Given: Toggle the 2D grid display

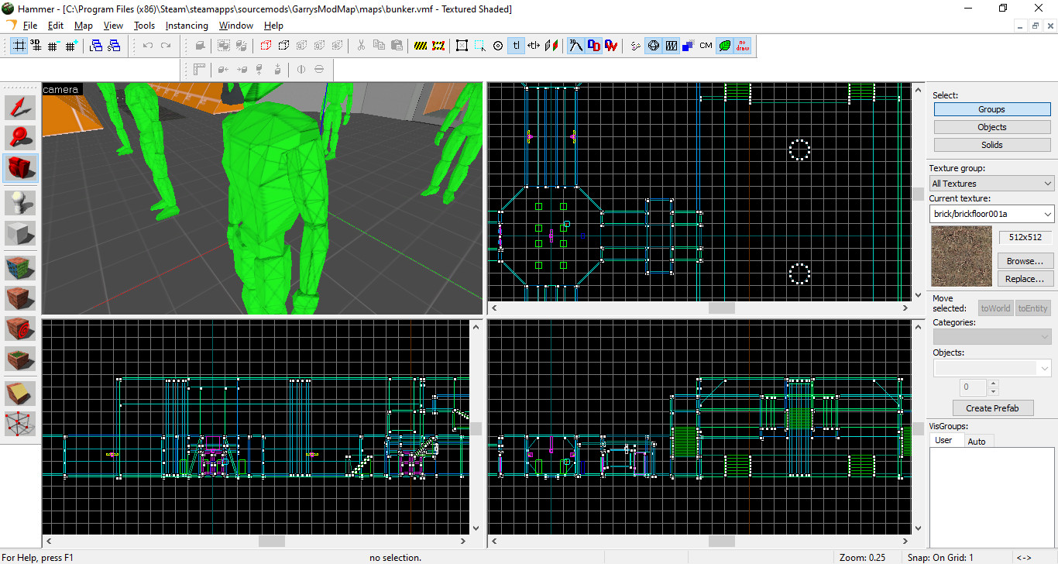Looking at the screenshot, I should pos(19,46).
